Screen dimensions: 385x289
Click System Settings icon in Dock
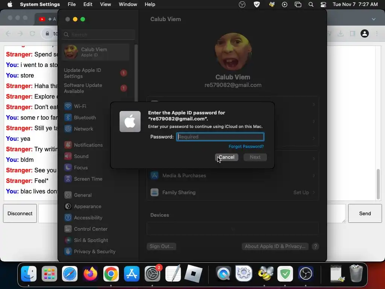pyautogui.click(x=152, y=274)
